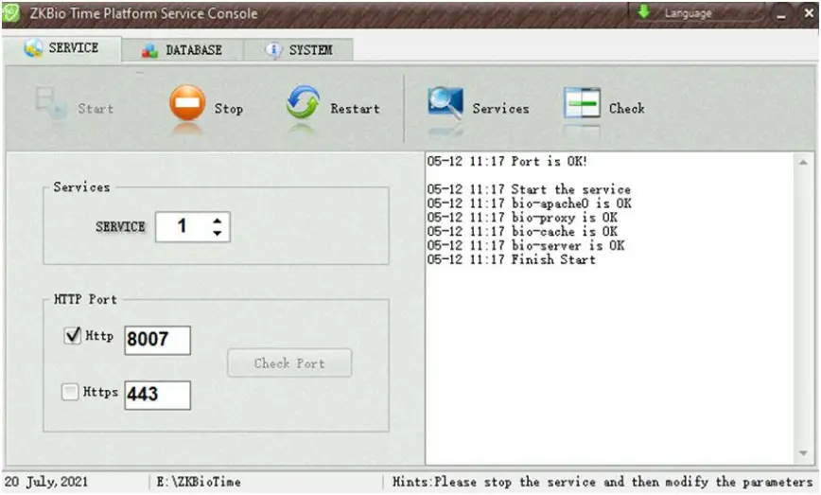821x495 pixels.
Task: Click the SYSTEM tab info icon
Action: 272,50
